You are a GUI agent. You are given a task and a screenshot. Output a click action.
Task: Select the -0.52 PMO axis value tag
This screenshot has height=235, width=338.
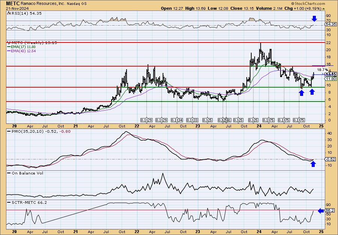330,159
